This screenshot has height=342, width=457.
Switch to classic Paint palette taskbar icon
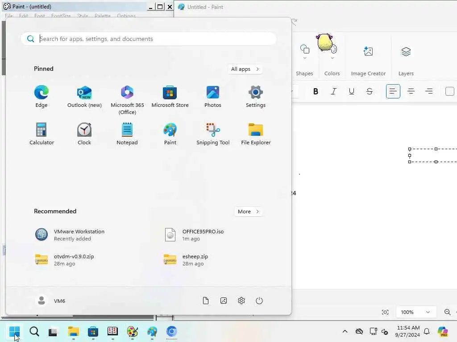click(132, 331)
